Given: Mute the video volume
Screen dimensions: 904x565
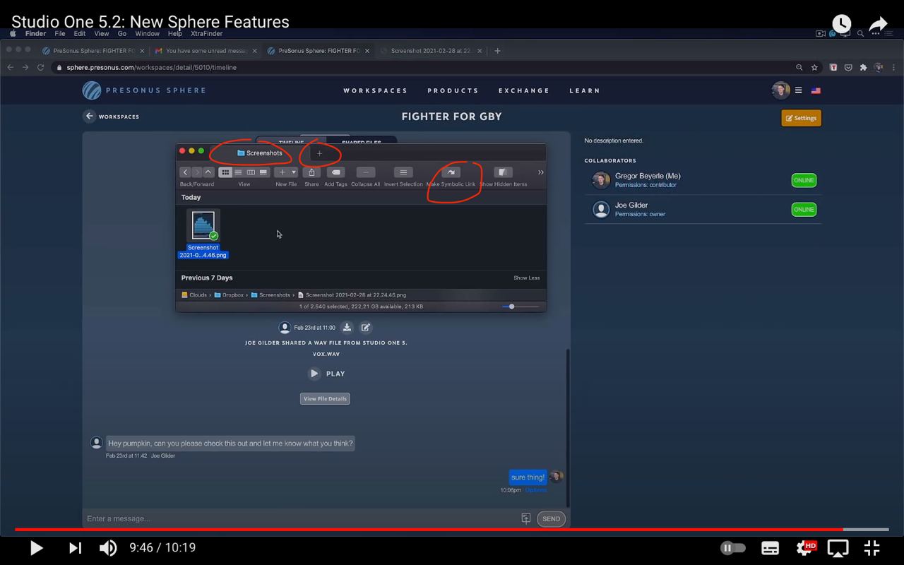Looking at the screenshot, I should 108,547.
